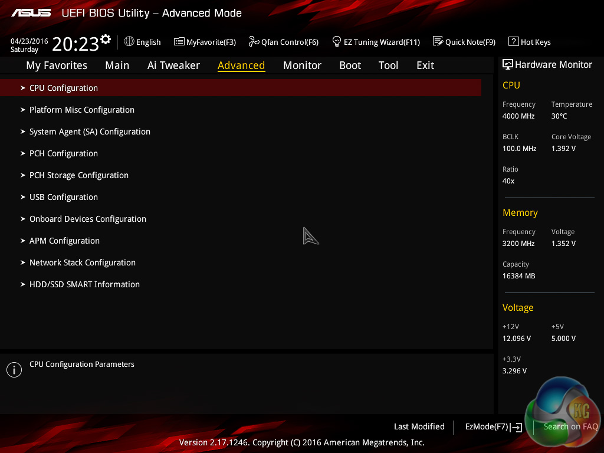
Task: Click the info icon beside the help text
Action: [x=14, y=370]
